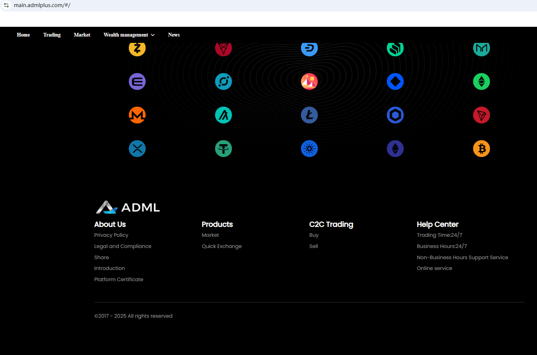Click the blue Waves diamond icon
The height and width of the screenshot is (355, 537).
[395, 82]
